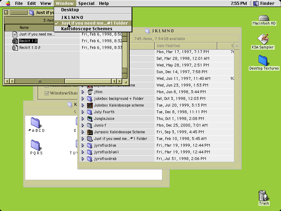Choose JKLMNO from the Window menu
Screen dimensions: 281x211
point(93,17)
